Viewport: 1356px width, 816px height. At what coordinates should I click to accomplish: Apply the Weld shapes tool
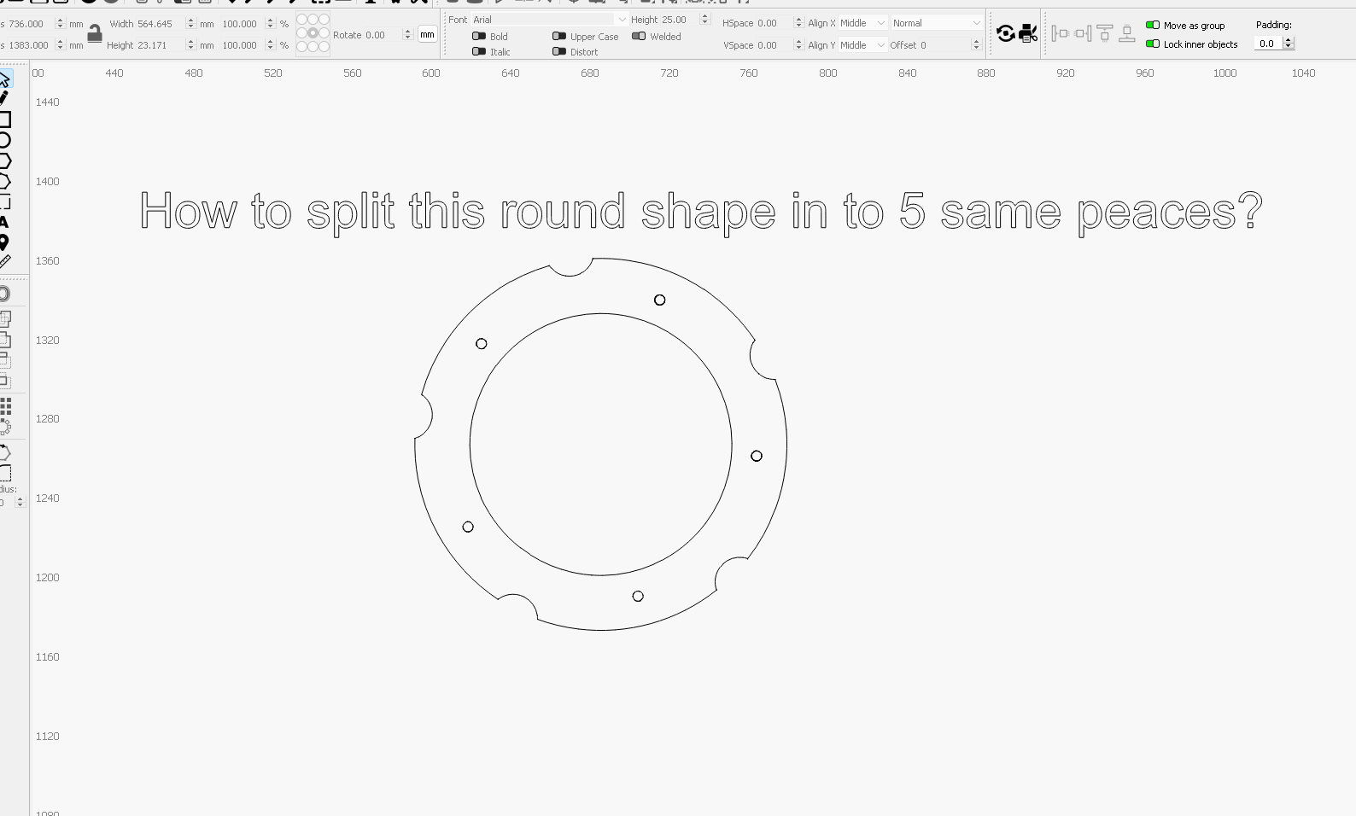tap(4, 319)
